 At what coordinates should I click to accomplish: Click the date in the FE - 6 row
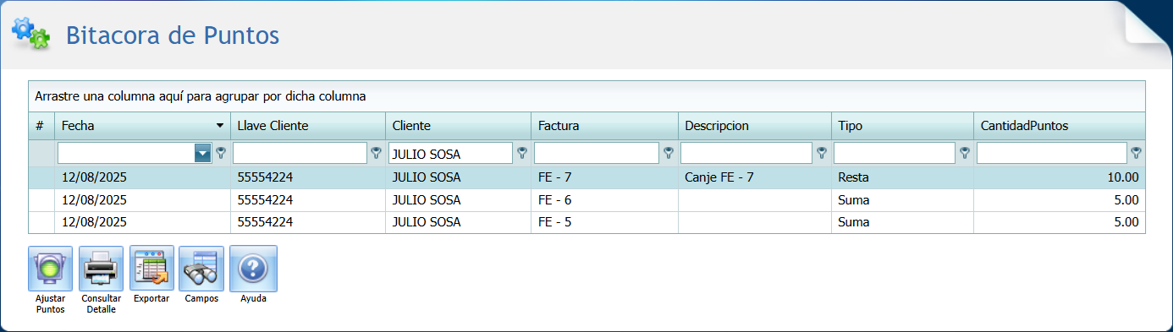click(94, 200)
